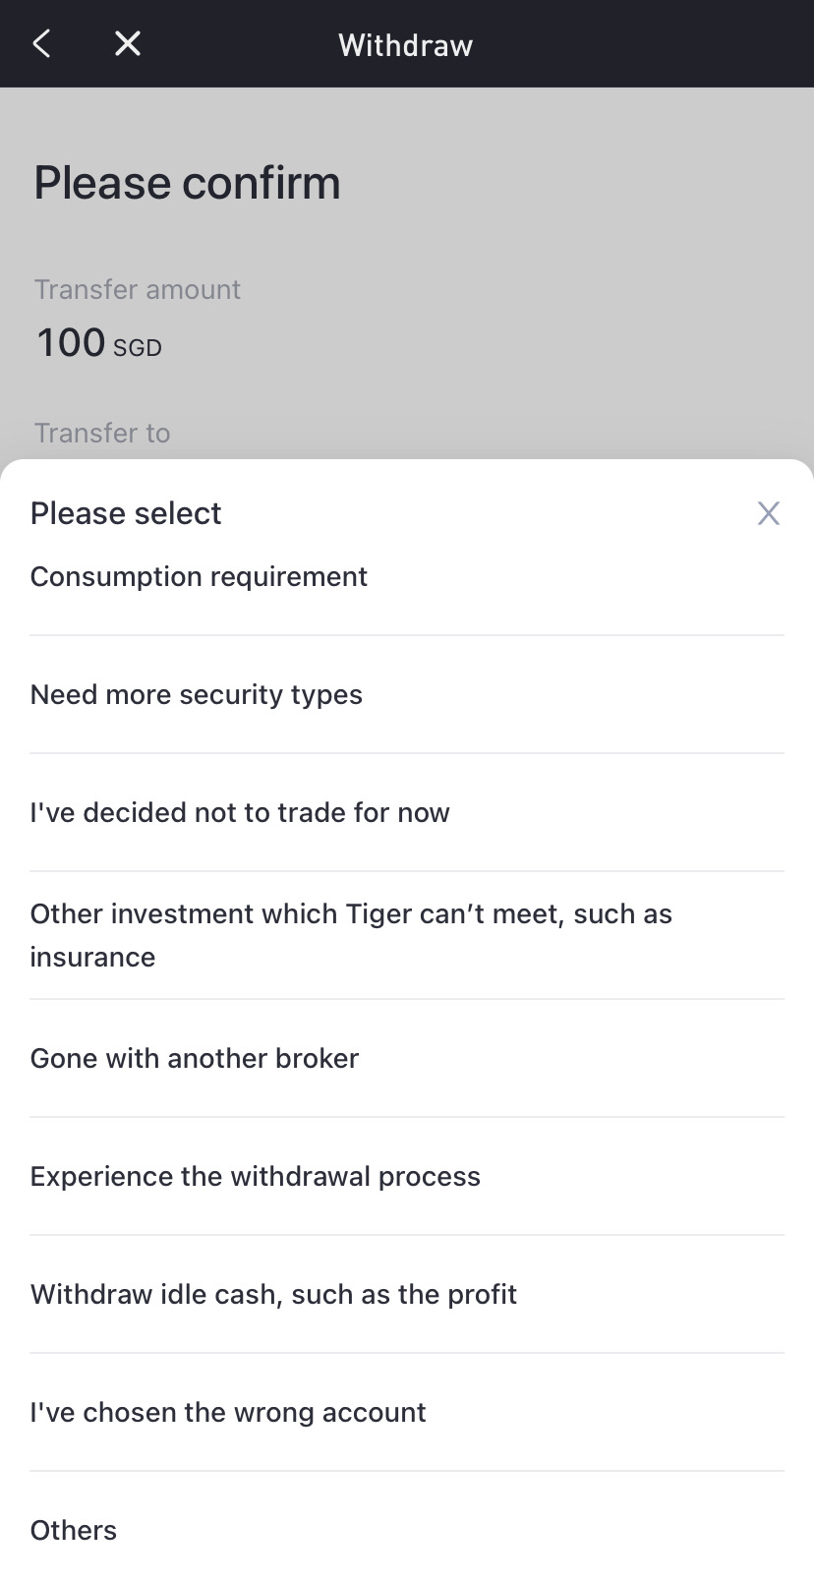Tap the Please select sheet title
This screenshot has height=1583, width=814.
tap(126, 513)
